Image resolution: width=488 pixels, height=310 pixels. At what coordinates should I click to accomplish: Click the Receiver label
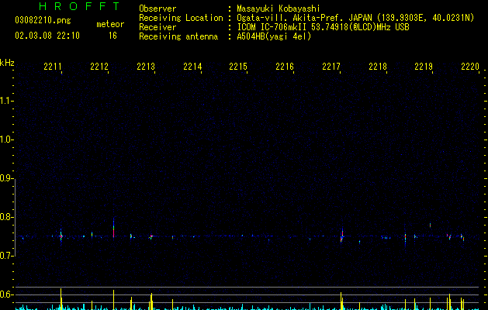157,27
